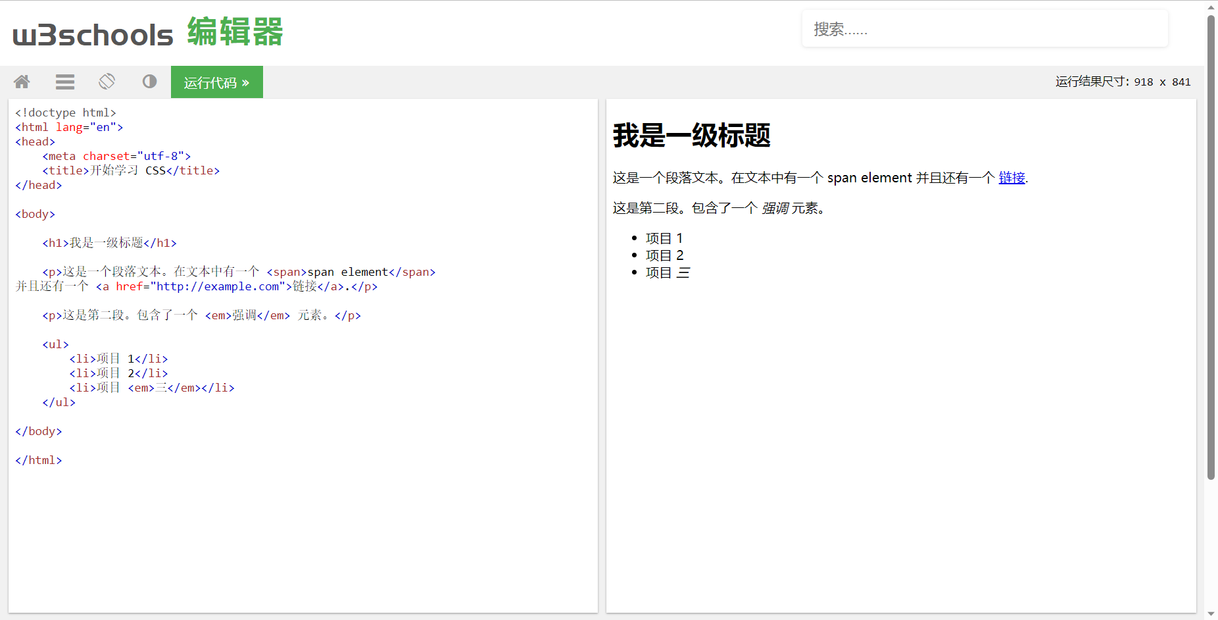
Task: Click the 项目 1 list item in preview
Action: (664, 238)
